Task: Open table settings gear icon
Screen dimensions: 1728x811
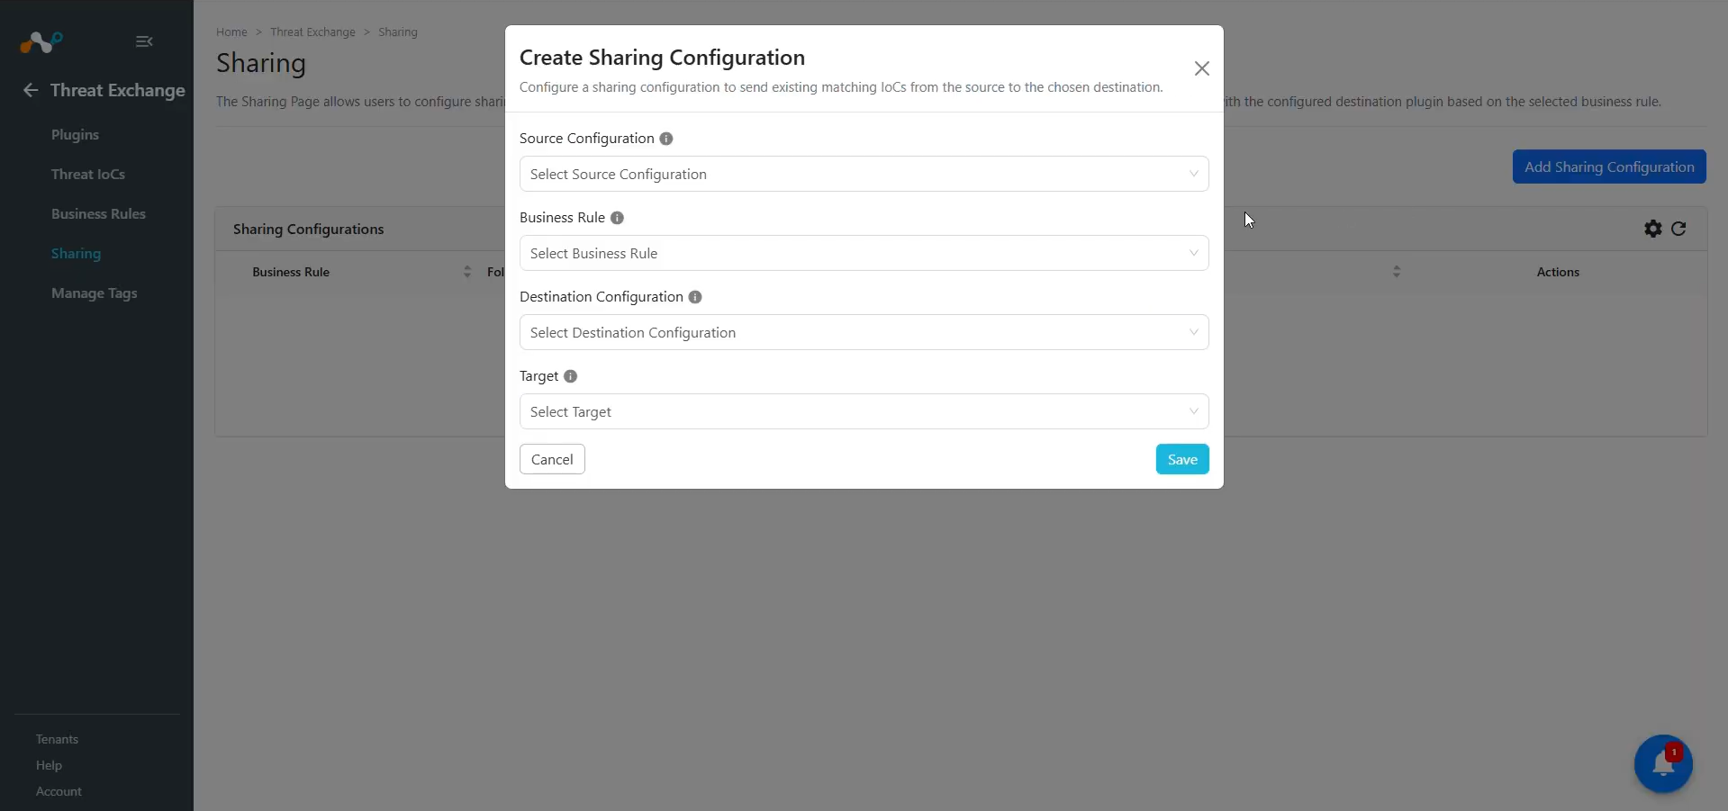Action: (1653, 229)
